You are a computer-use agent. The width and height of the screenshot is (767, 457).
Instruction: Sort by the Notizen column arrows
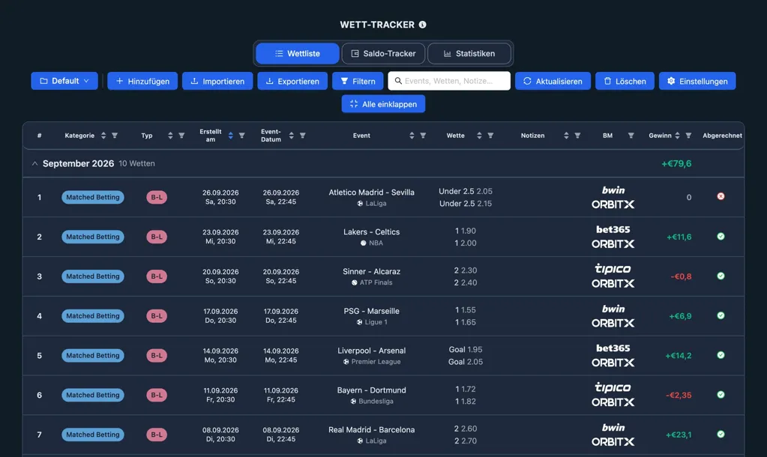566,136
